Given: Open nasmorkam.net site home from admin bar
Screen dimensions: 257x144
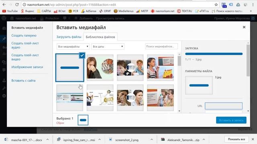Looking at the screenshot, I should coord(23,18).
